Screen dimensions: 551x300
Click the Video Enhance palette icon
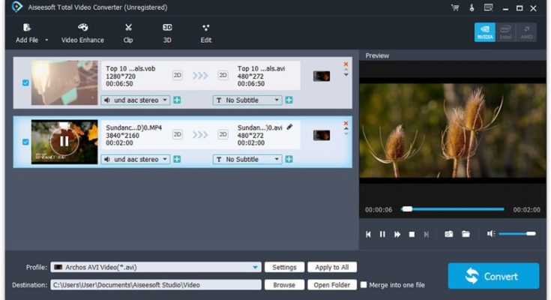[x=82, y=28]
